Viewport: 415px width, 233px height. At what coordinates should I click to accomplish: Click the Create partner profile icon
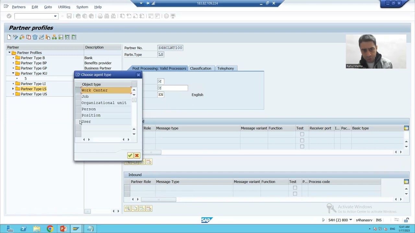(9, 37)
